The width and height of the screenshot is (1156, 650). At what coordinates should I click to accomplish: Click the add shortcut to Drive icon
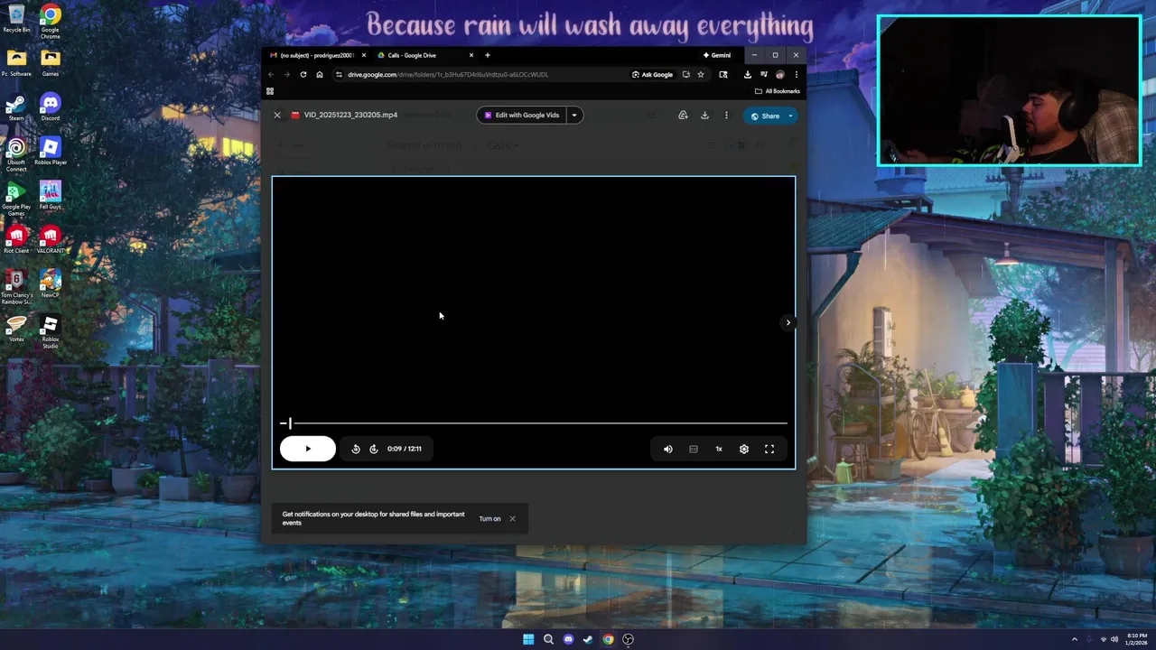point(683,116)
